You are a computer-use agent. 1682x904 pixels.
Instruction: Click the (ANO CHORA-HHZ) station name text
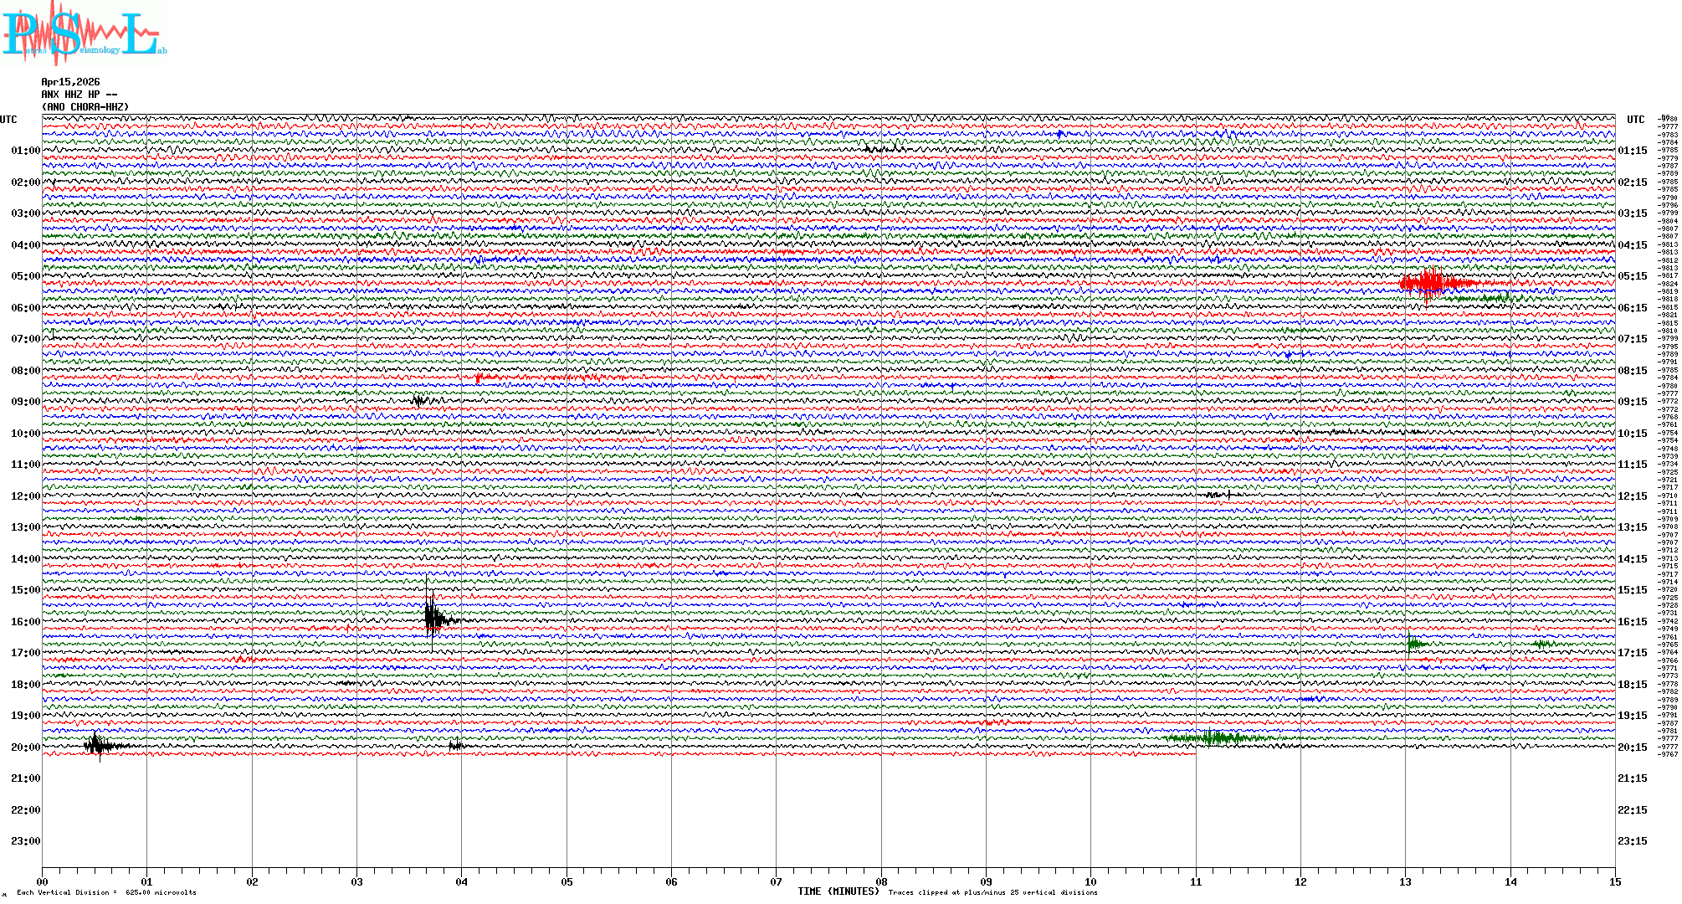coord(85,107)
